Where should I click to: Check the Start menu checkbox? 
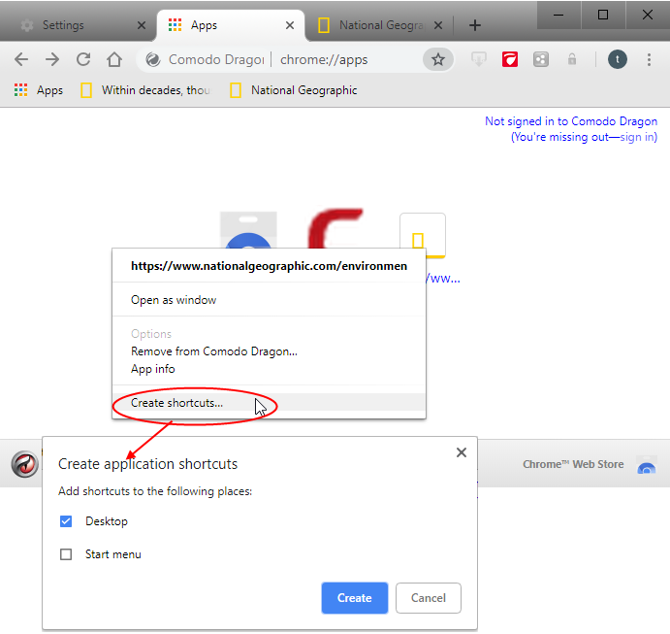point(66,554)
